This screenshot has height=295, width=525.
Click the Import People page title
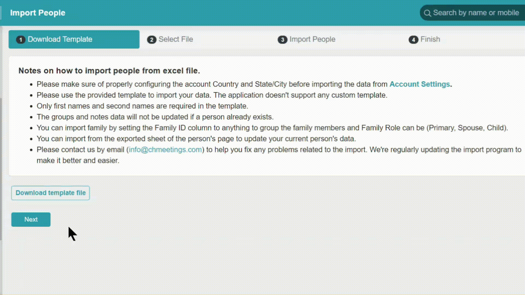38,13
